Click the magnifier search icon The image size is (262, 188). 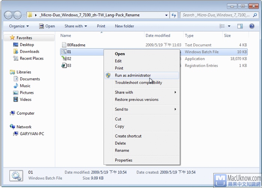pyautogui.click(x=255, y=15)
